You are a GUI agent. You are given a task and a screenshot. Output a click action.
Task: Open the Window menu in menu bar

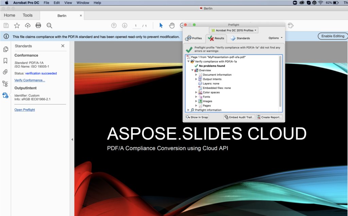(83, 3)
